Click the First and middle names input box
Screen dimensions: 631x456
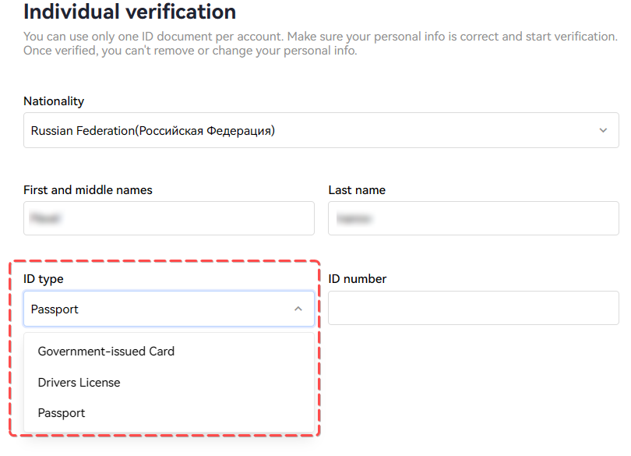tap(168, 218)
